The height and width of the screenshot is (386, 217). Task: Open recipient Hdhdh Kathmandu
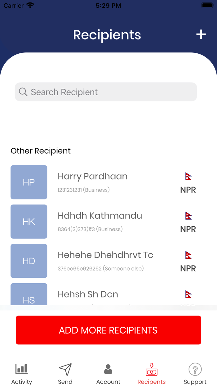(x=100, y=216)
